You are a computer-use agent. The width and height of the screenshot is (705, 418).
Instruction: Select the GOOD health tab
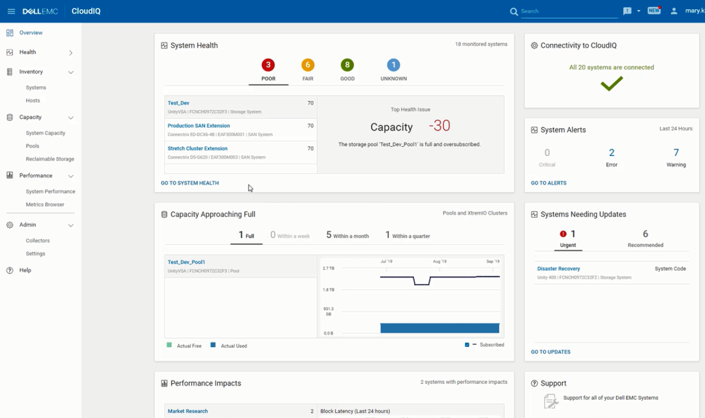point(347,71)
